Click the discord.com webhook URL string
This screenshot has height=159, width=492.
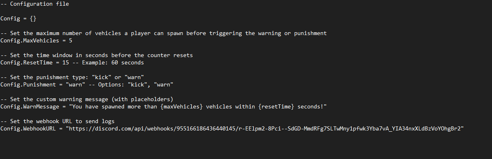(265, 129)
